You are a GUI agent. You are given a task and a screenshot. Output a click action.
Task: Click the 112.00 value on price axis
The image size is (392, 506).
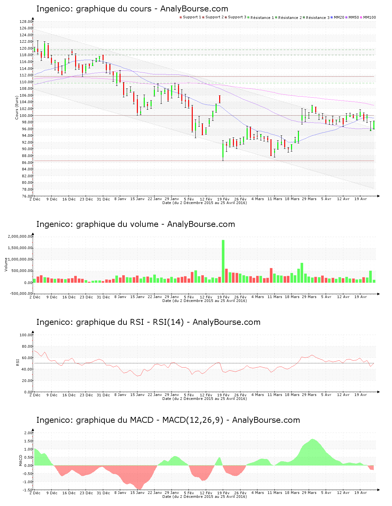[26, 75]
